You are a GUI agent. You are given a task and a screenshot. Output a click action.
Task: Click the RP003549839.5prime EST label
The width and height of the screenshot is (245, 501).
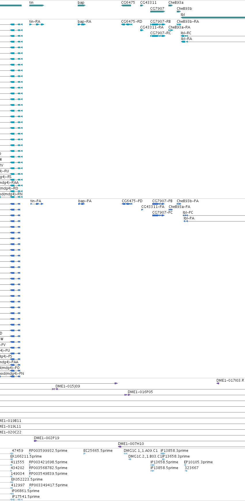coord(48,474)
